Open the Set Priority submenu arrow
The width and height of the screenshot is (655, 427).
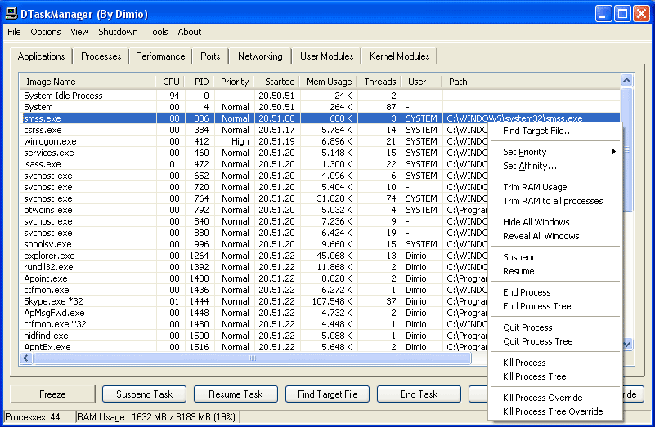pyautogui.click(x=613, y=152)
